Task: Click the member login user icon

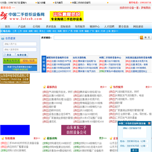Action: pyautogui.click(x=3, y=38)
